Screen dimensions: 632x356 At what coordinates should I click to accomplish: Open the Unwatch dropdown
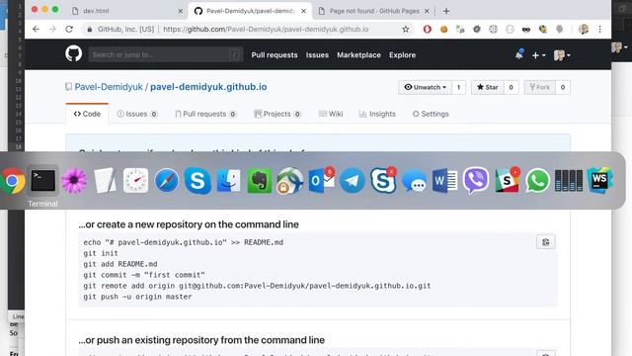(426, 87)
